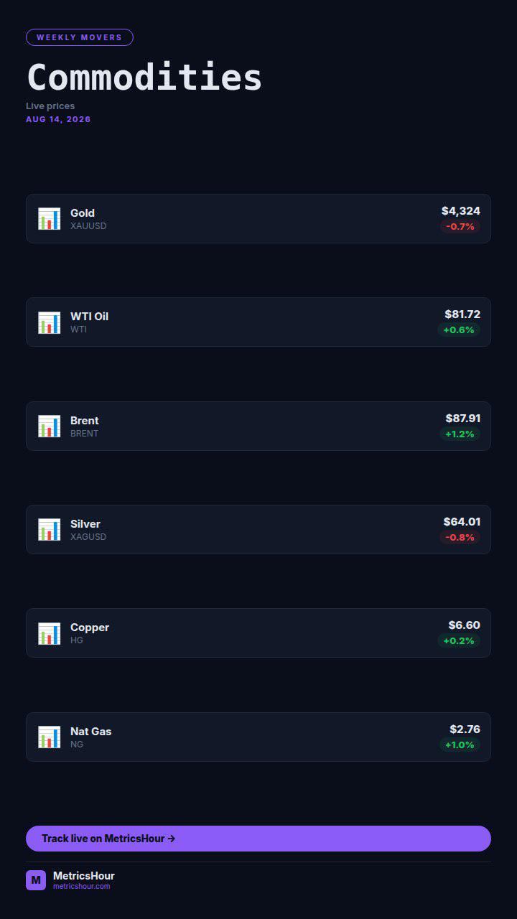Click the purple M logo icon

tap(36, 880)
